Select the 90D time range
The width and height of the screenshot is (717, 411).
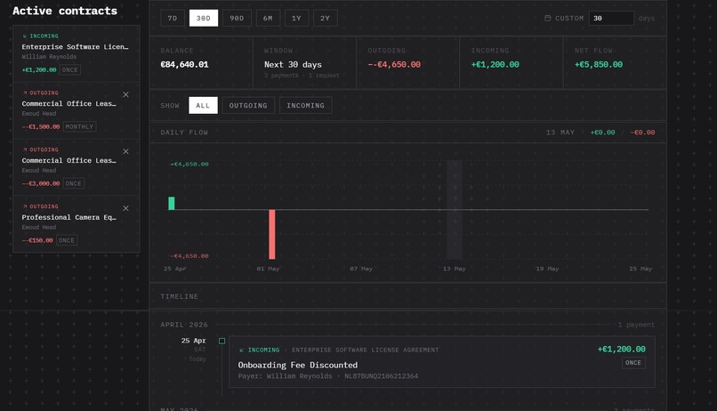[237, 19]
